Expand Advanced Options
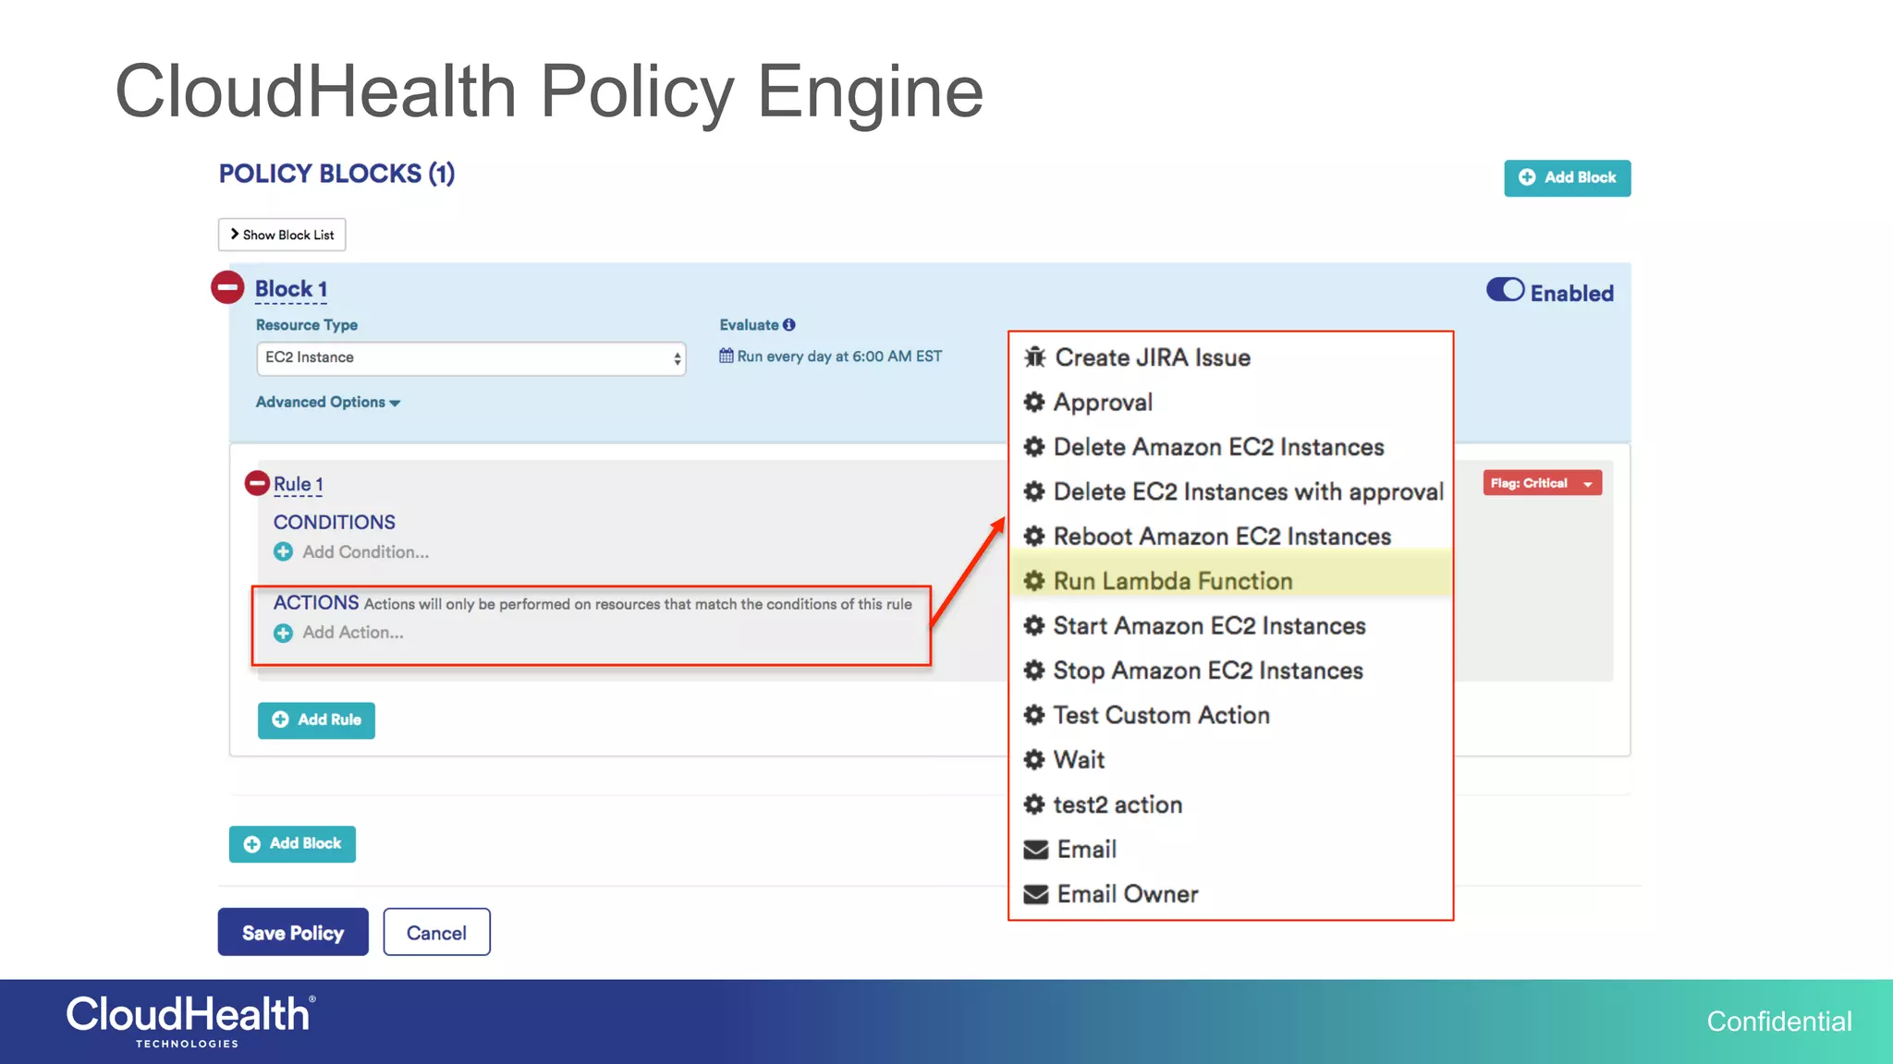The height and width of the screenshot is (1064, 1893). (328, 403)
